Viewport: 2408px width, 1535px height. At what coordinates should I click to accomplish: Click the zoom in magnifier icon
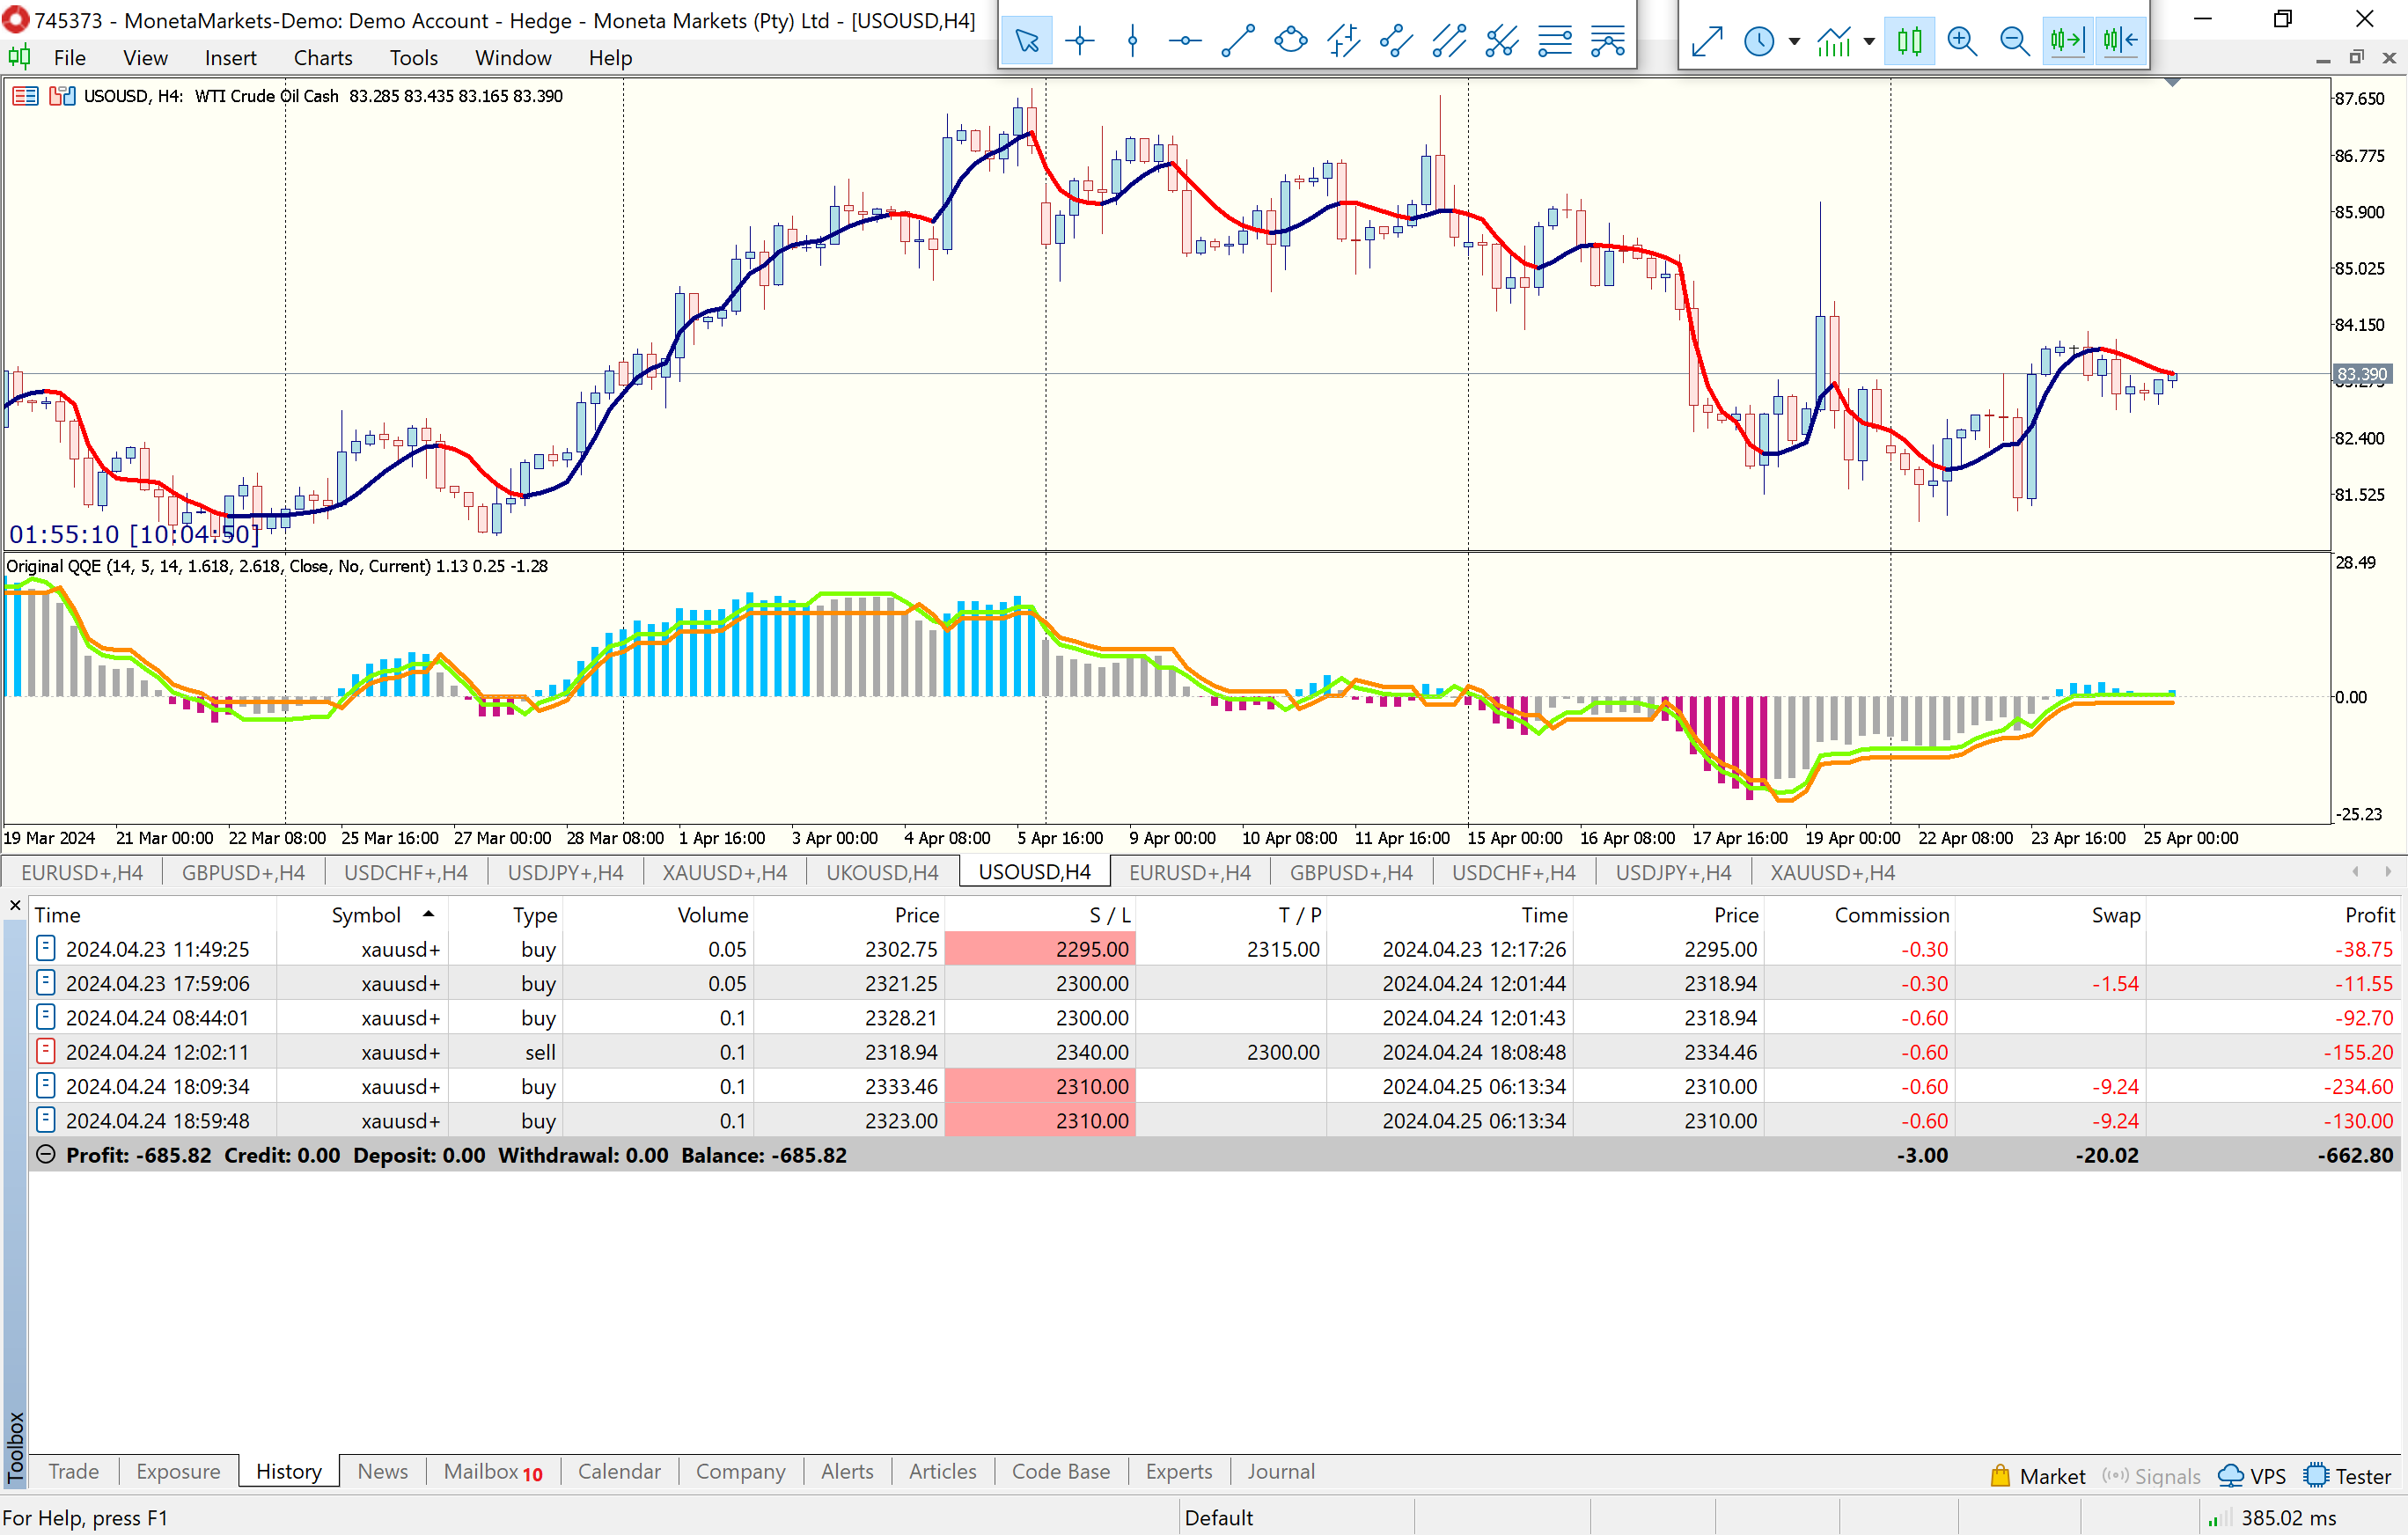point(1962,41)
